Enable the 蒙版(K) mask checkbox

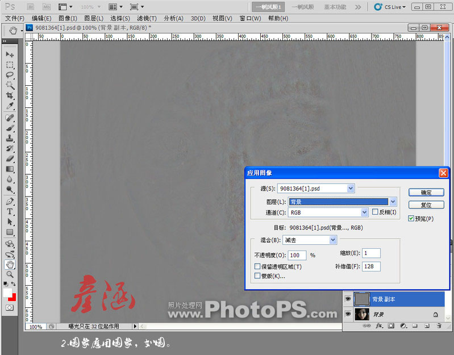click(x=257, y=275)
